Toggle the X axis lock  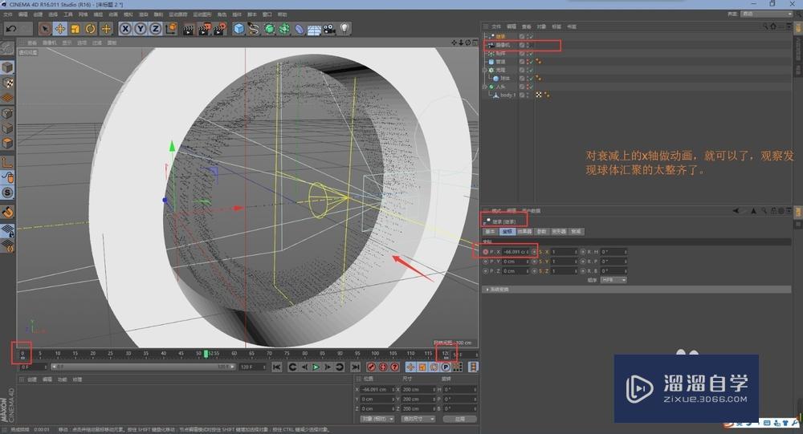click(x=125, y=29)
